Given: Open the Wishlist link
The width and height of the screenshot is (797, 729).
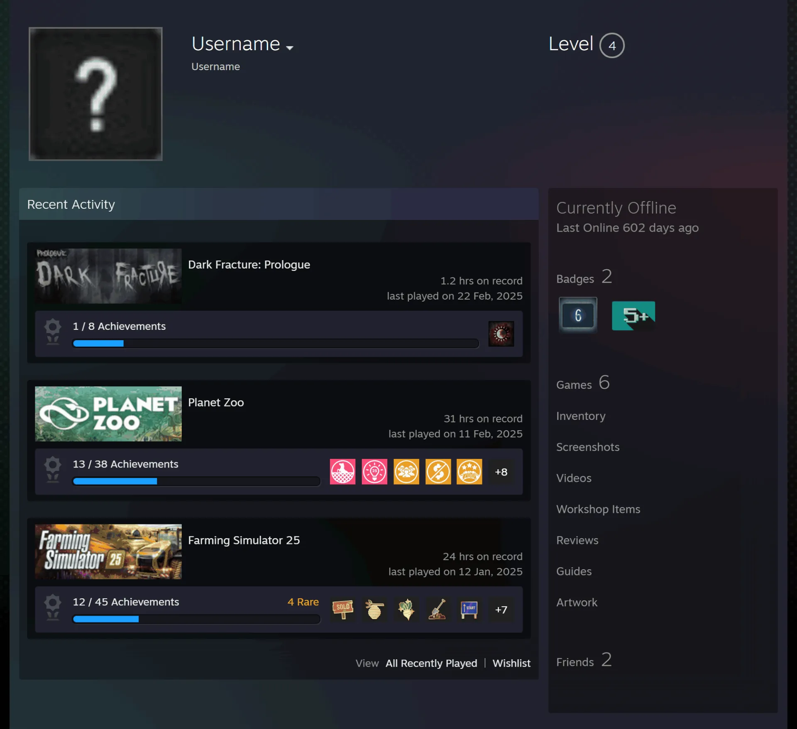Looking at the screenshot, I should 511,663.
